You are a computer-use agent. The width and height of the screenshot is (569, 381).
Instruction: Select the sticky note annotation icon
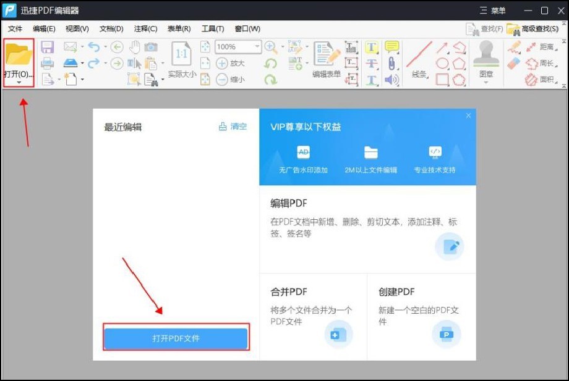(x=391, y=46)
